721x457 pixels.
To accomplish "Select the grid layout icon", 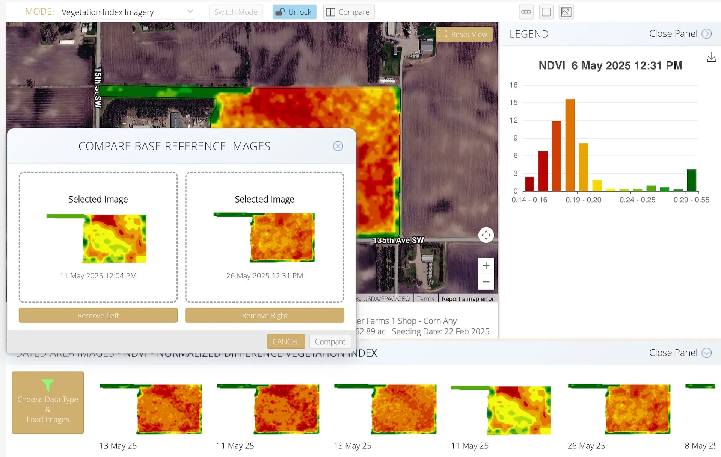I will [x=546, y=12].
